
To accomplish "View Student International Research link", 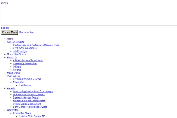I will pyautogui.click(x=29, y=101).
